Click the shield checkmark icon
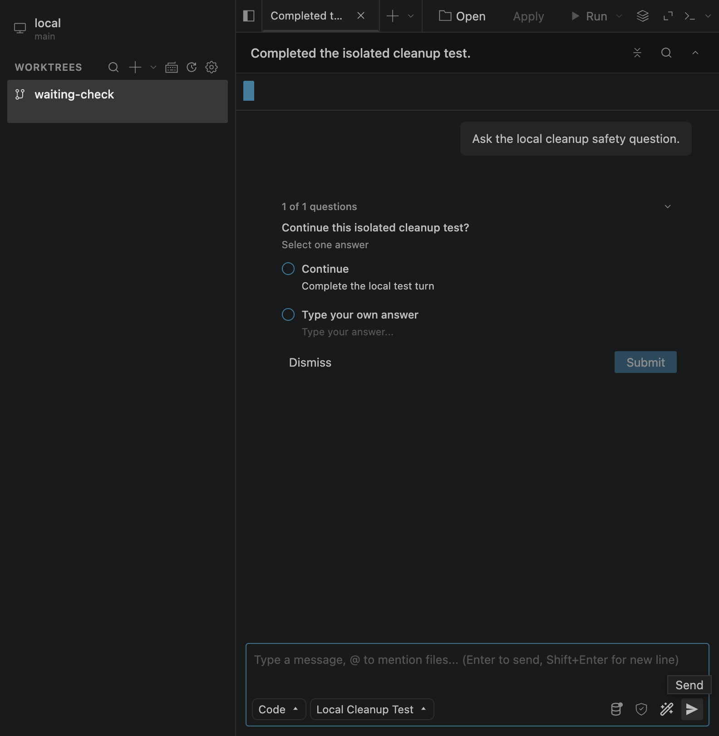Viewport: 719px width, 736px height. click(x=641, y=709)
